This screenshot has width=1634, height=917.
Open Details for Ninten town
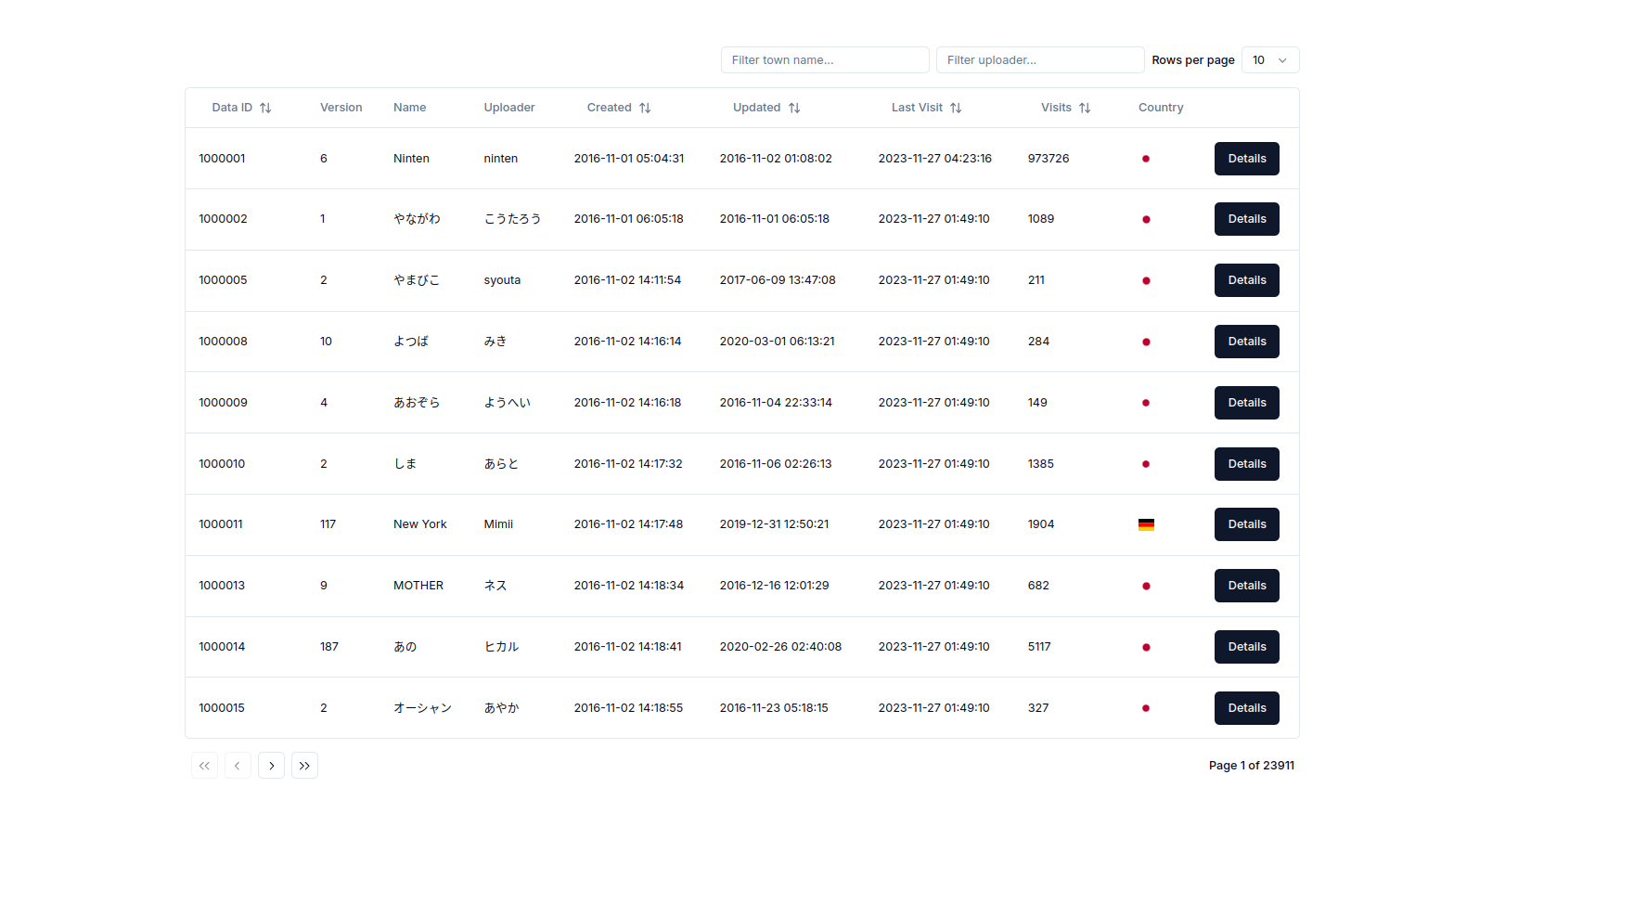(1247, 159)
